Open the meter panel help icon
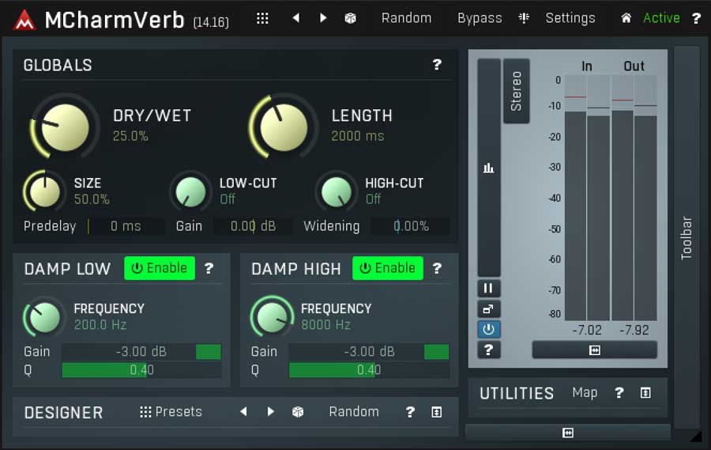 click(x=488, y=350)
